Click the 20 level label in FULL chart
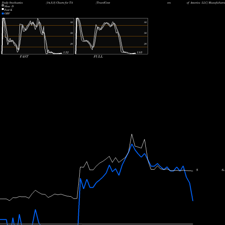Image resolution: width=225 pixels, height=225 pixels. (x=145, y=44)
